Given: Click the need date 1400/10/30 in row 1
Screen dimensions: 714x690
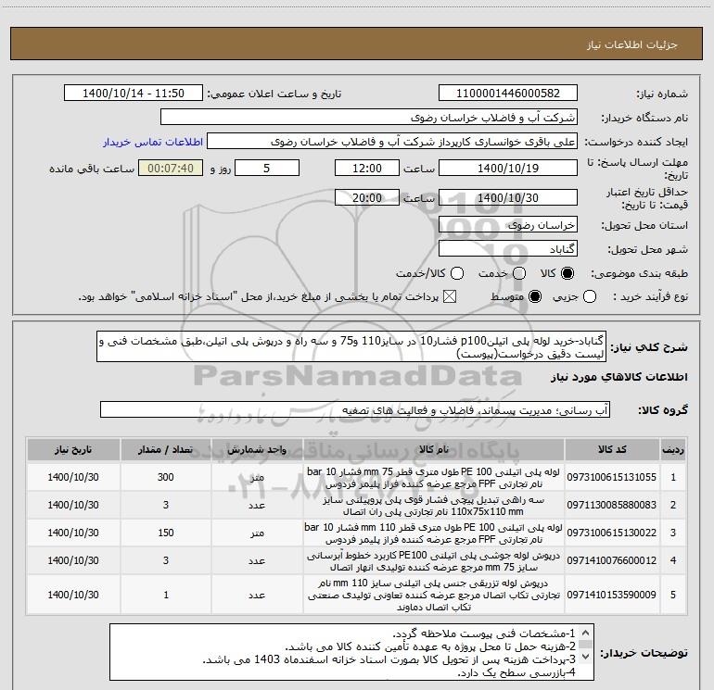Looking at the screenshot, I should [x=73, y=477].
